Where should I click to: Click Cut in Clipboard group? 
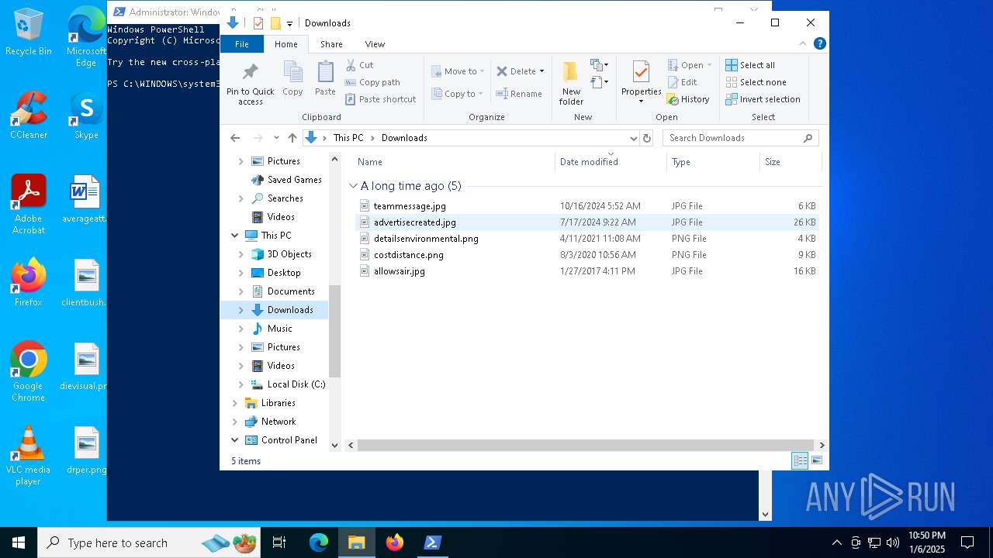pos(359,65)
